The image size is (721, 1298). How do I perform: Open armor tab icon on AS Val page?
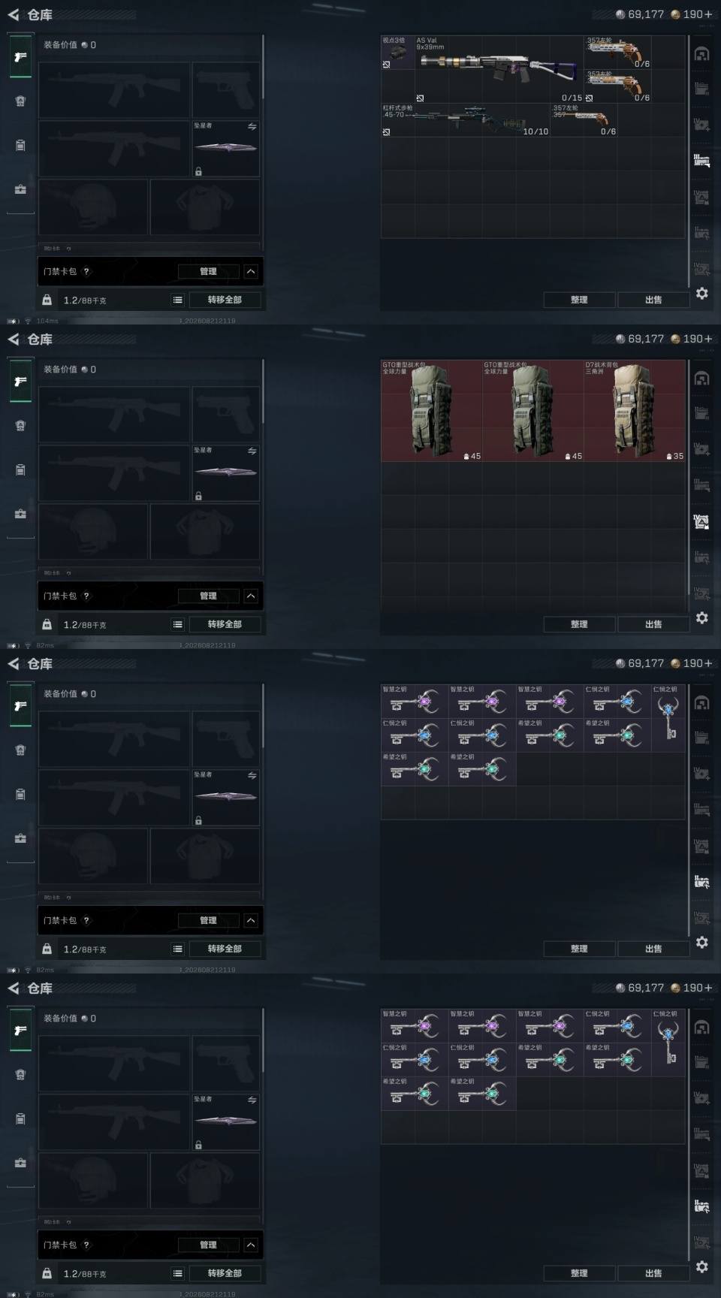click(20, 101)
